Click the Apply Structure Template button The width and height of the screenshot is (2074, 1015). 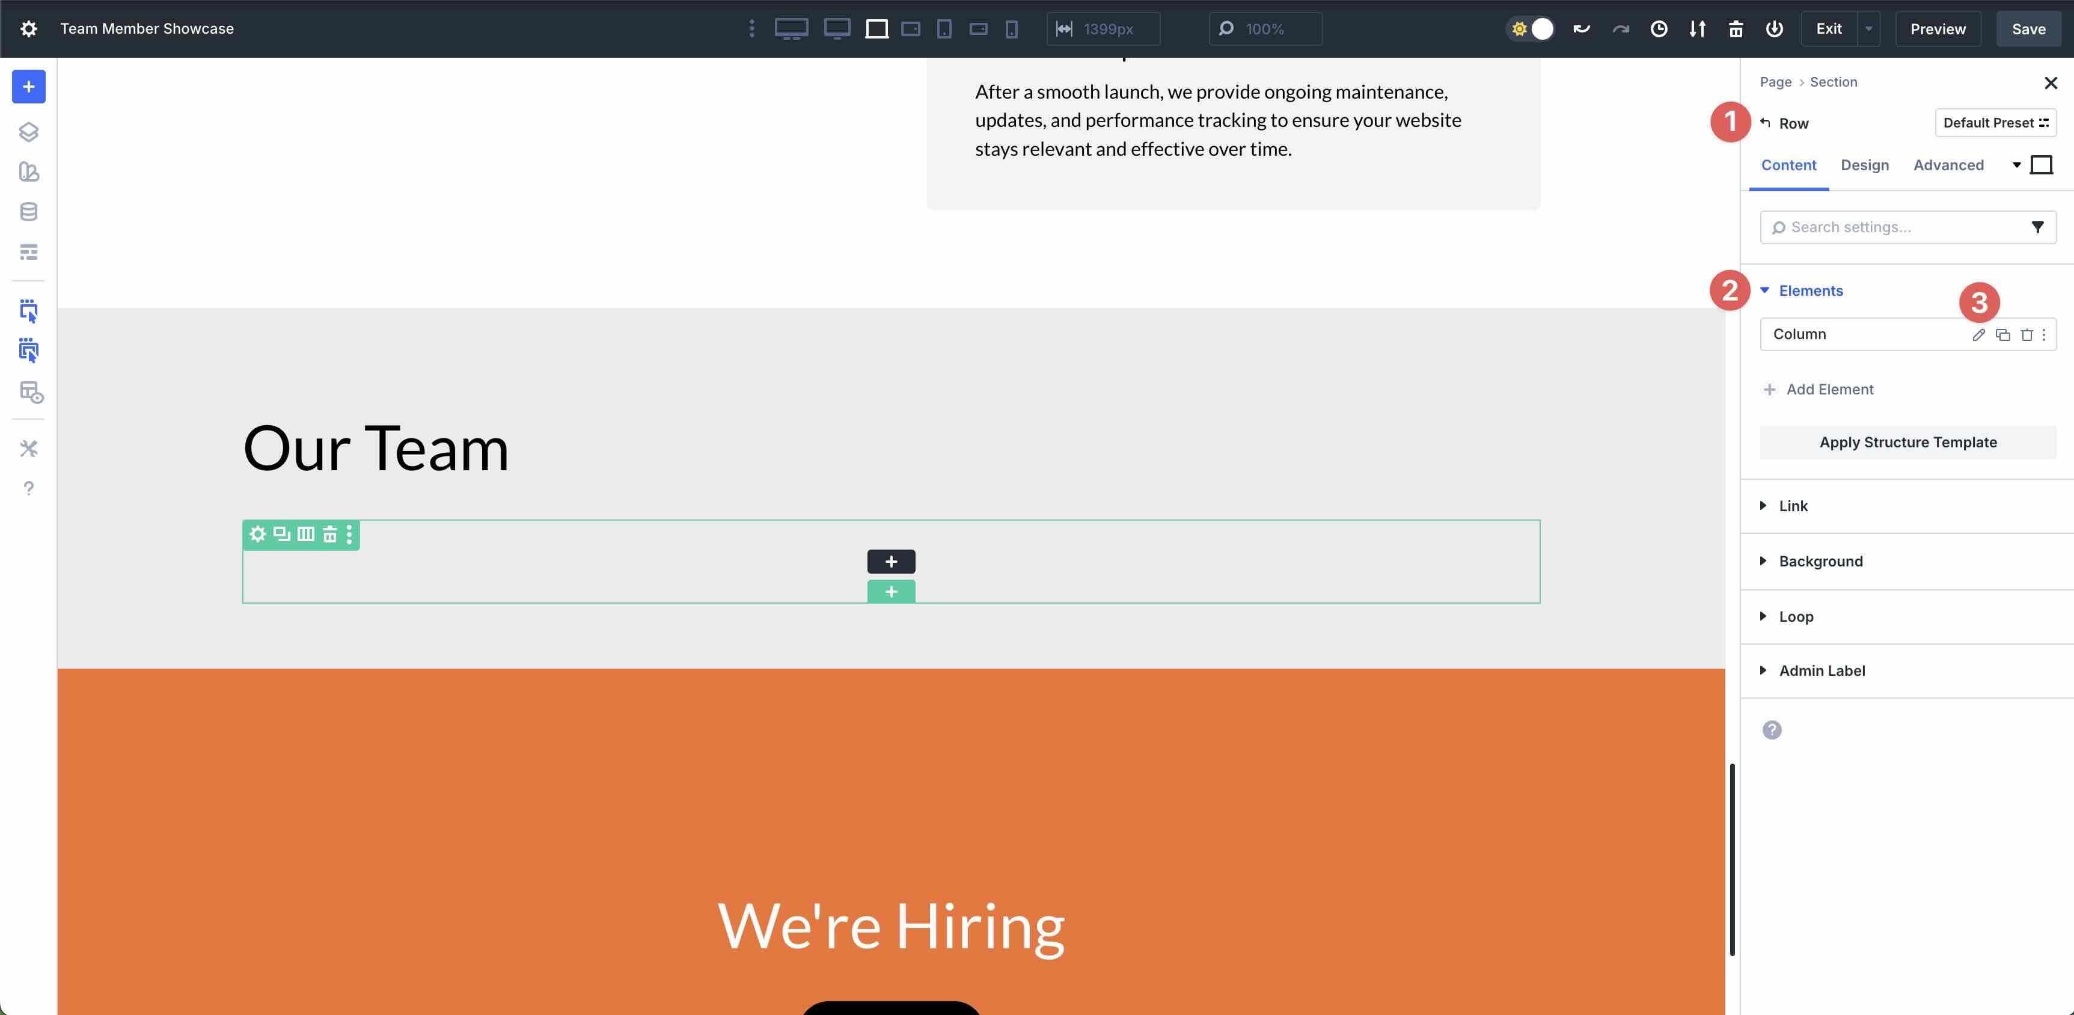coord(1908,442)
